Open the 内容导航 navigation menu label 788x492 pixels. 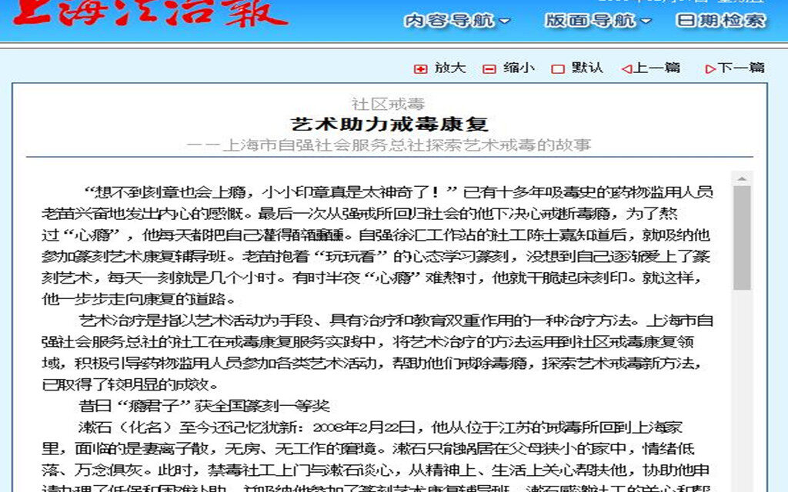click(x=449, y=21)
